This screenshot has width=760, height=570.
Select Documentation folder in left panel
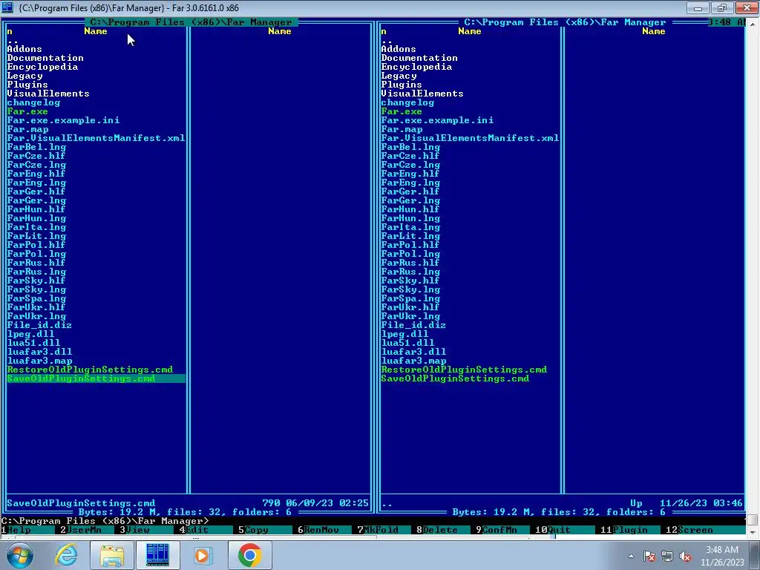point(45,58)
